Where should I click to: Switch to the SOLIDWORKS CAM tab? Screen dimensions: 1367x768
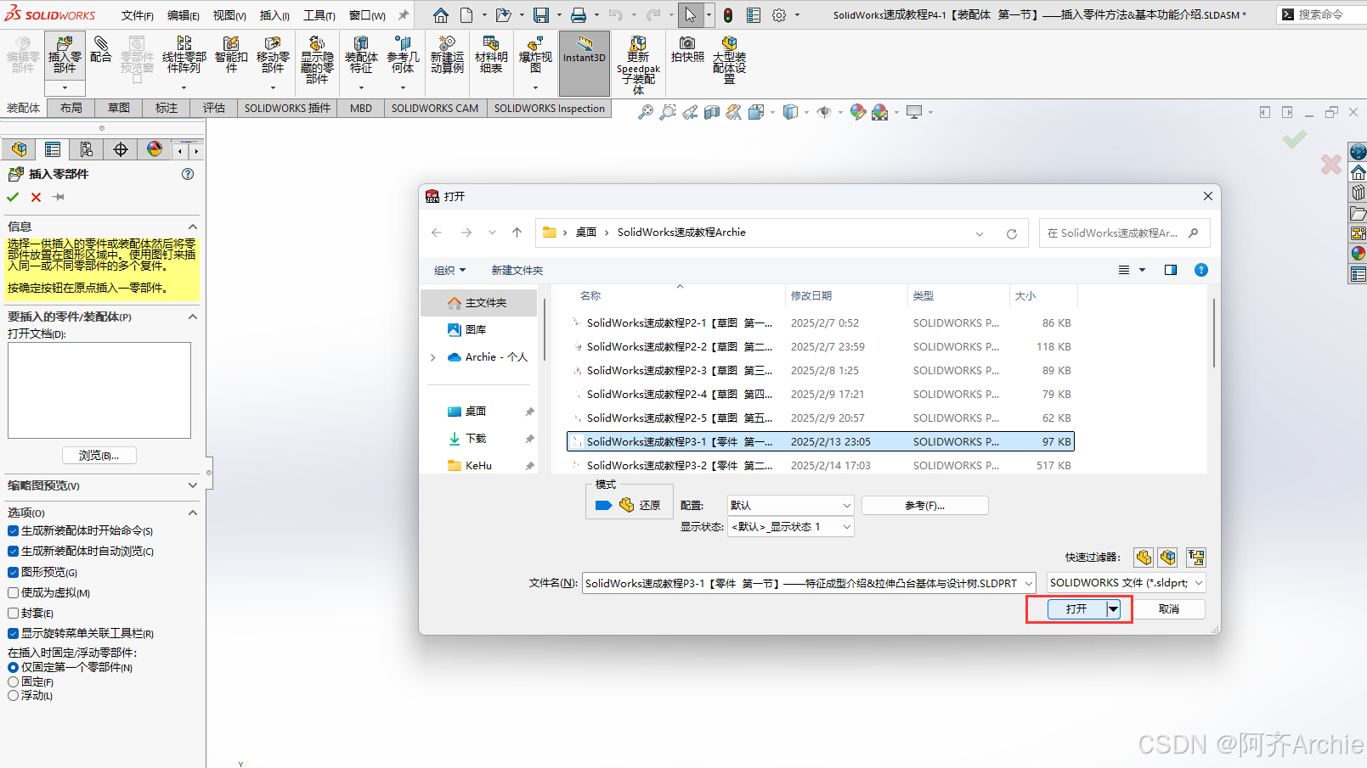[435, 108]
